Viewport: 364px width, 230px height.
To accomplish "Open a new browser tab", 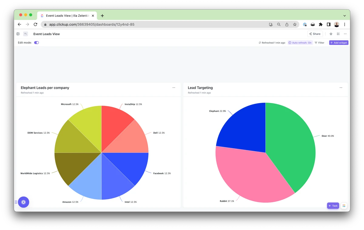I will point(102,16).
